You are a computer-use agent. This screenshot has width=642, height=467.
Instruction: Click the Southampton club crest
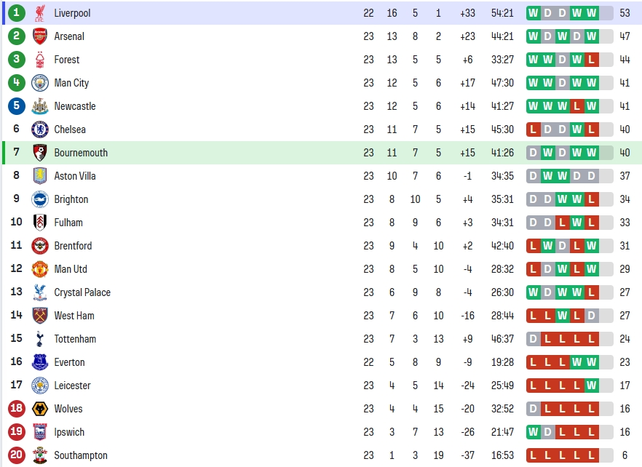tap(40, 455)
